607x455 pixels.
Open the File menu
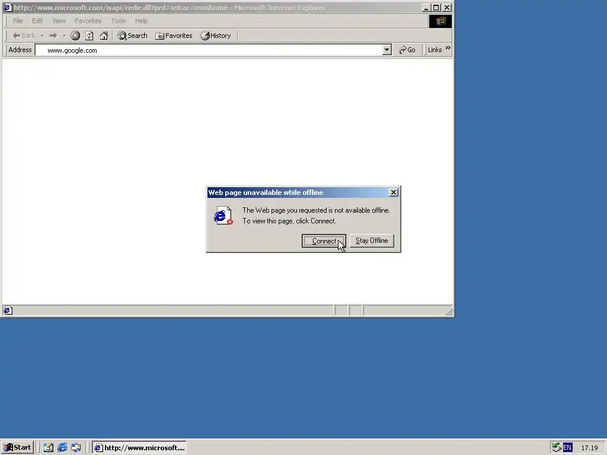pos(18,21)
